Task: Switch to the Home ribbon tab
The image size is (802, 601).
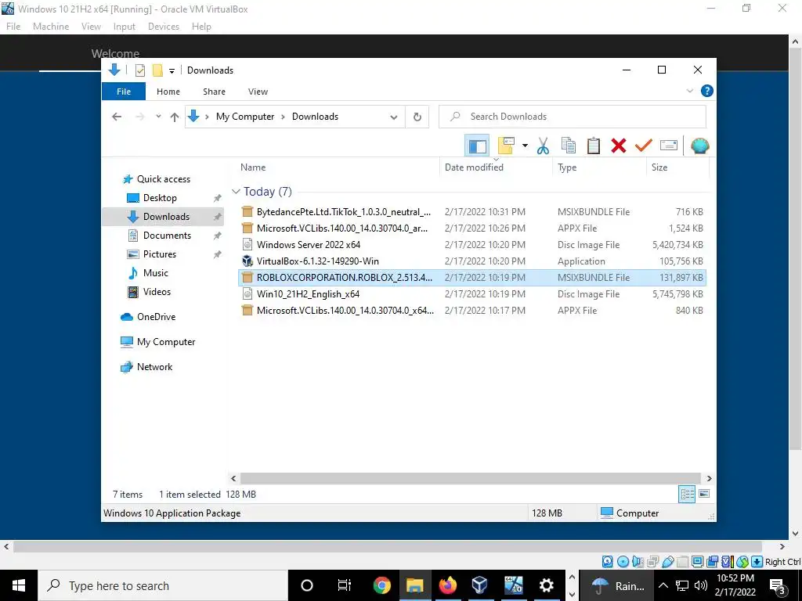Action: [x=168, y=92]
